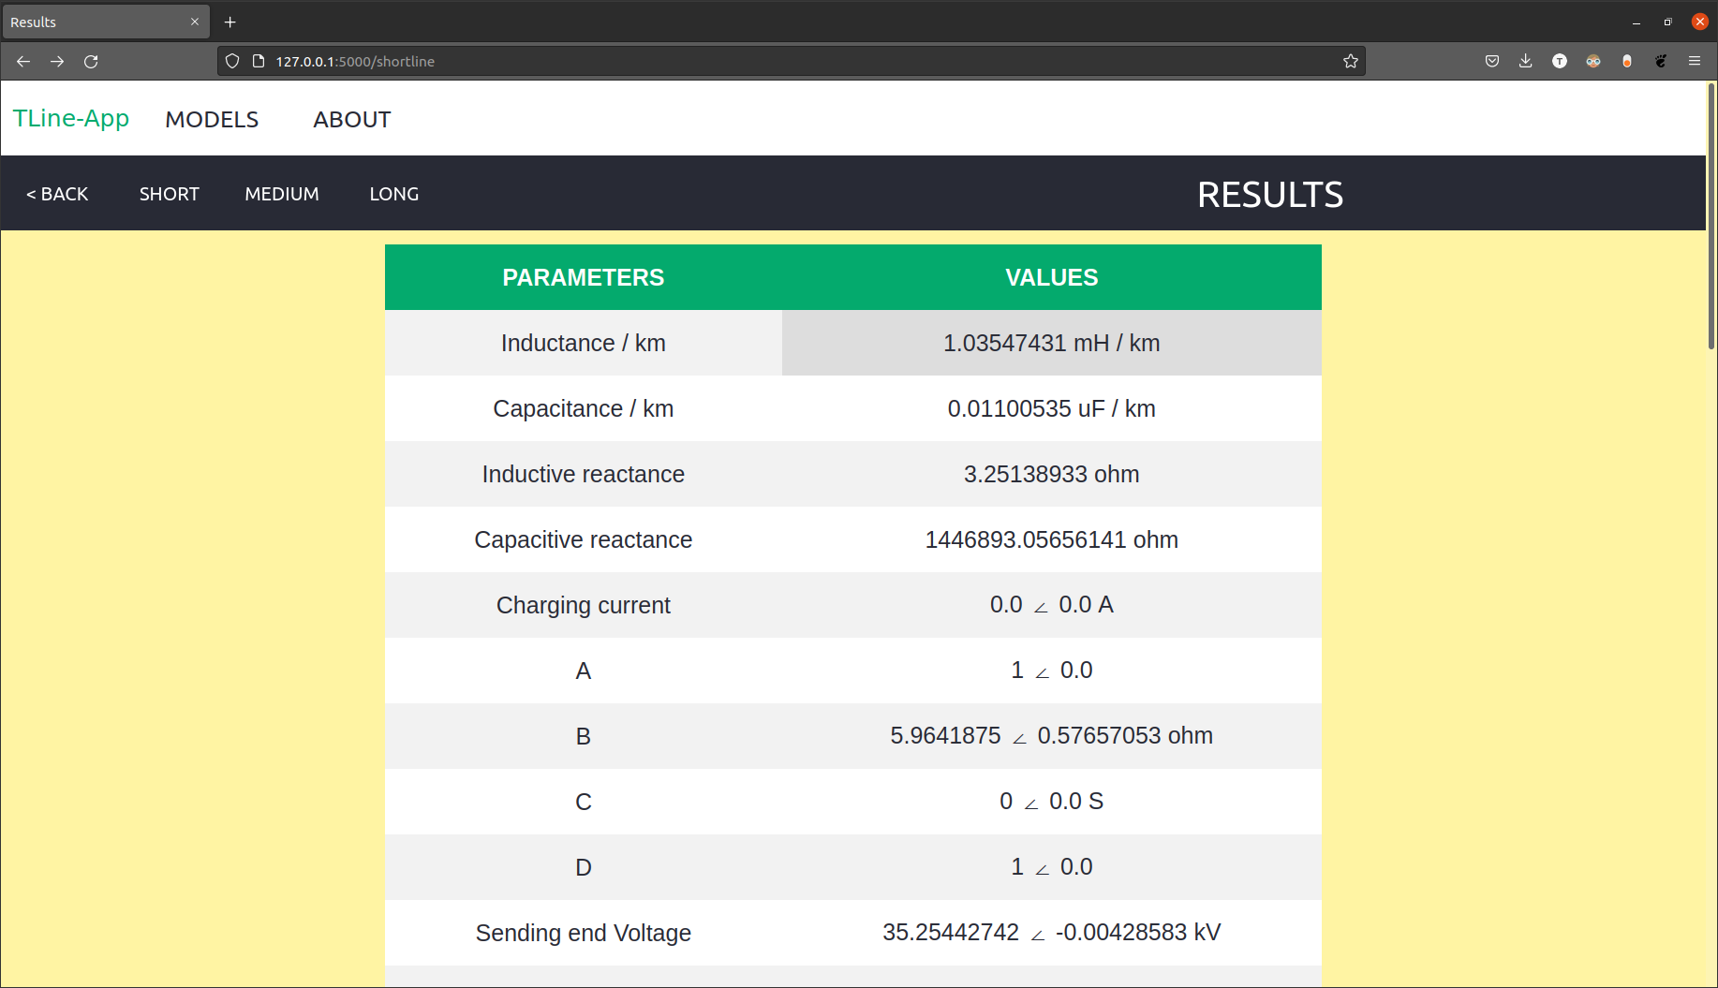The image size is (1718, 988).
Task: Open the MODELS menu
Action: (x=212, y=120)
